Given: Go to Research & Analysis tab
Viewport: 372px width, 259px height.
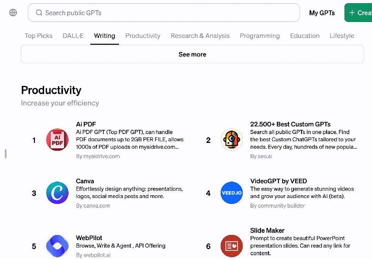Looking at the screenshot, I should click(200, 36).
